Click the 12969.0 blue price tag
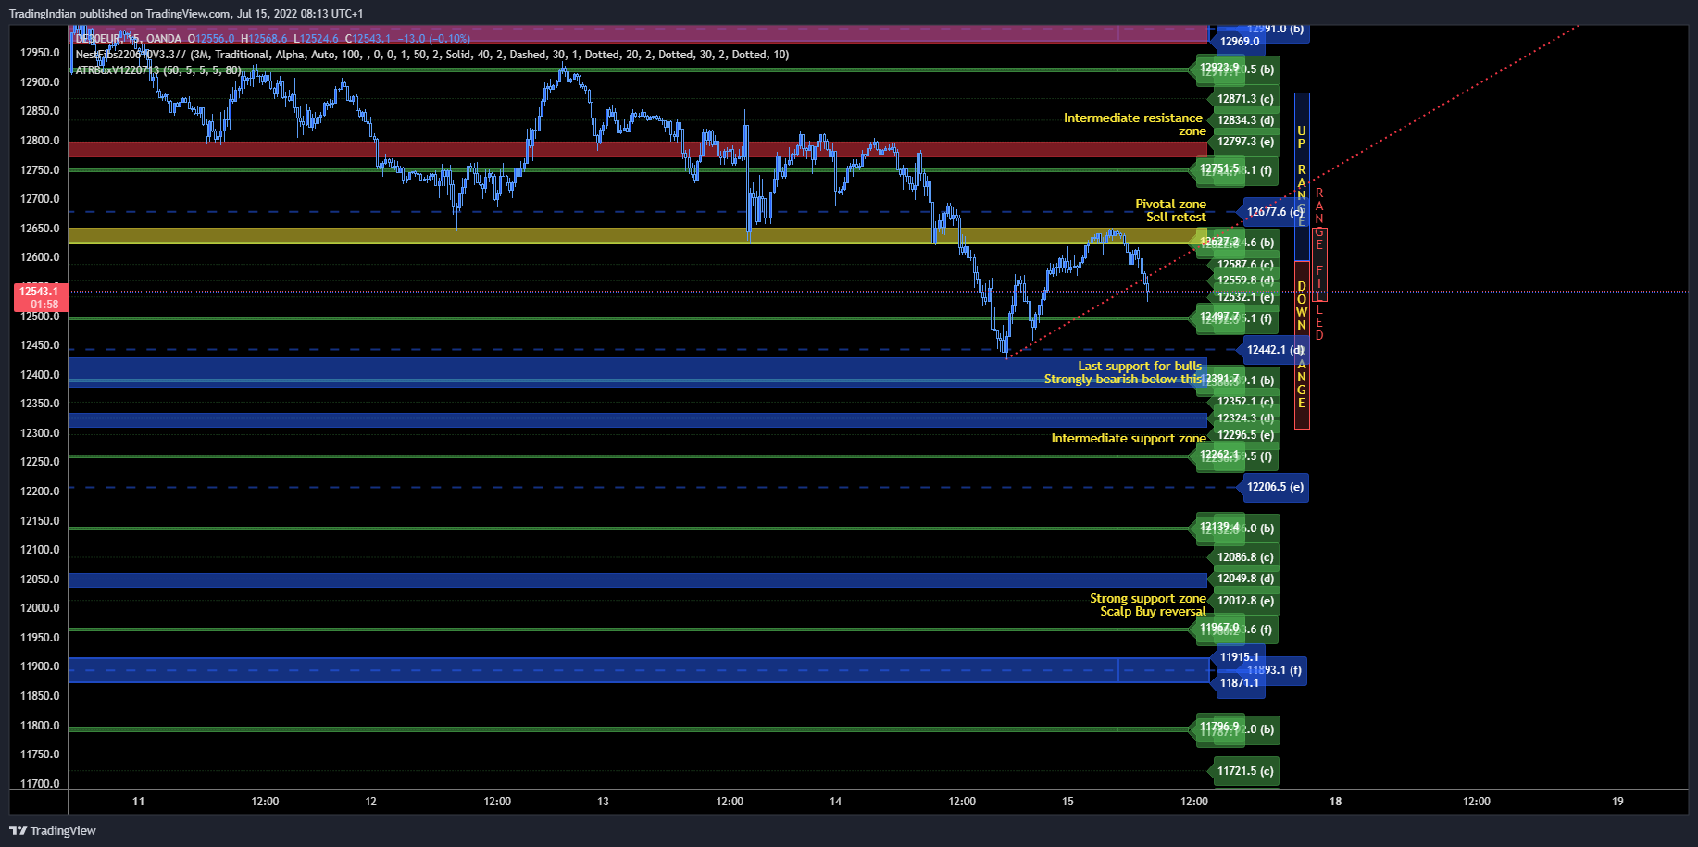1698x847 pixels. coord(1240,42)
